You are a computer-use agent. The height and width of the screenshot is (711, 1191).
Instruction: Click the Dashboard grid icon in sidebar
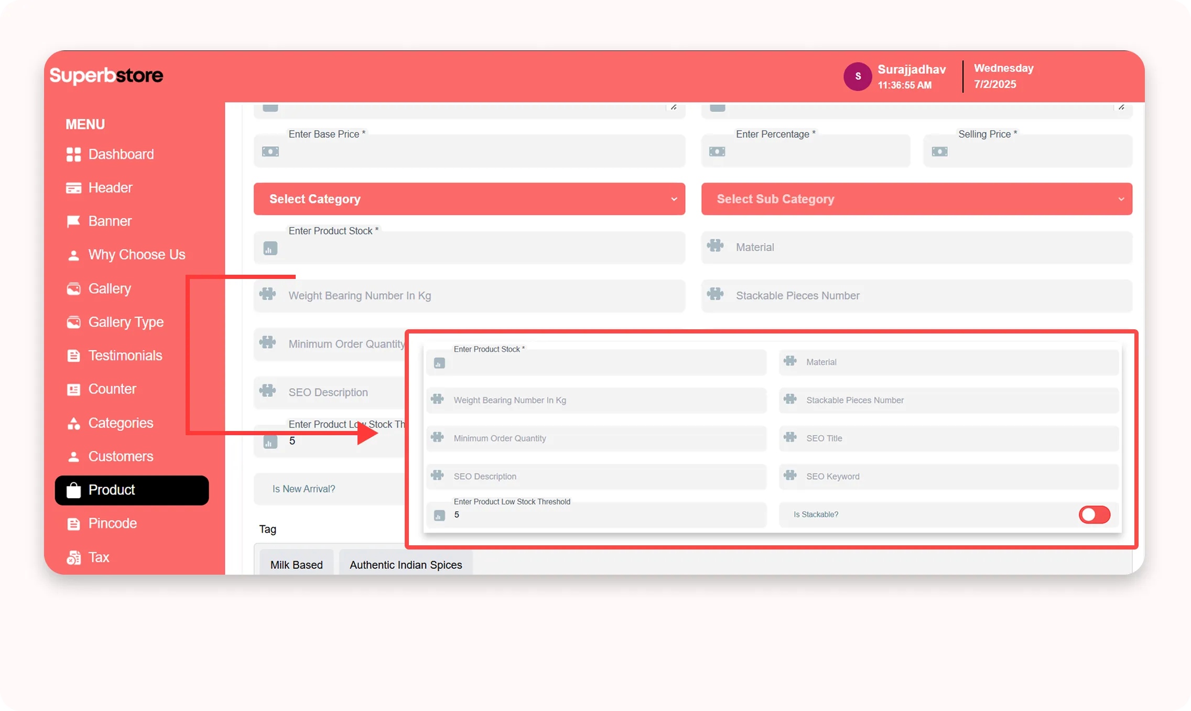pyautogui.click(x=73, y=154)
